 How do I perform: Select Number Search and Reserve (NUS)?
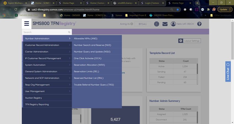[92, 45]
